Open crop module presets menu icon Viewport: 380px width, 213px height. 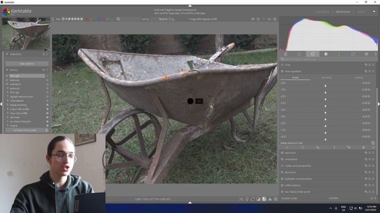click(373, 65)
